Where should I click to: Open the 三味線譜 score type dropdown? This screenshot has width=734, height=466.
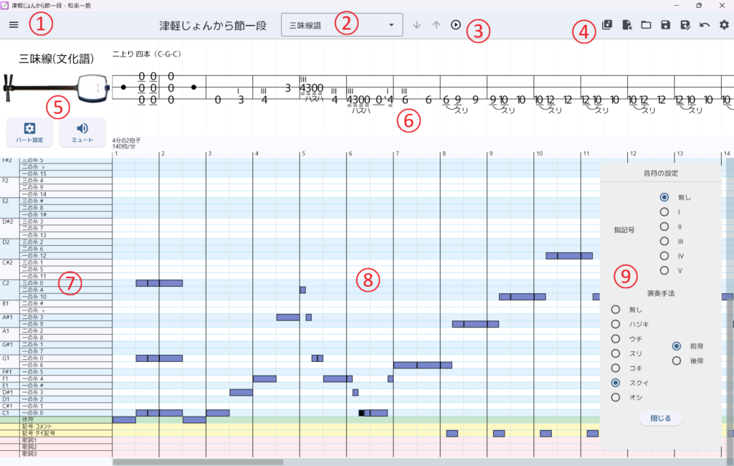[x=341, y=25]
